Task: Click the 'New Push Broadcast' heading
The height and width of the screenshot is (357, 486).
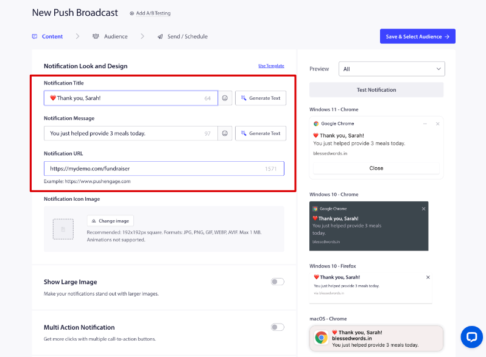Action: [x=75, y=13]
